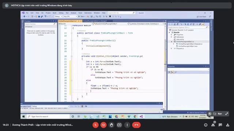Click View Code icon in Solution Explorer

click(x=197, y=24)
